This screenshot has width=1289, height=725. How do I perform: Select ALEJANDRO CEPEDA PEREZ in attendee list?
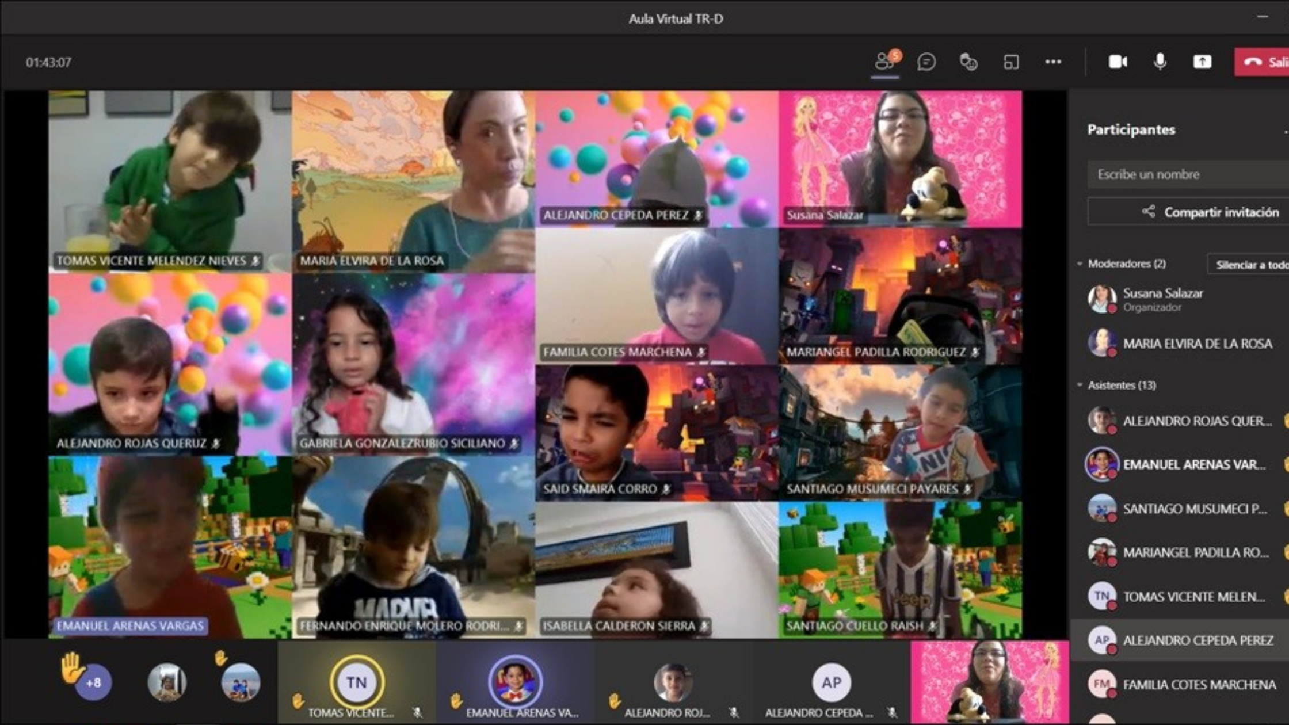[x=1180, y=640]
